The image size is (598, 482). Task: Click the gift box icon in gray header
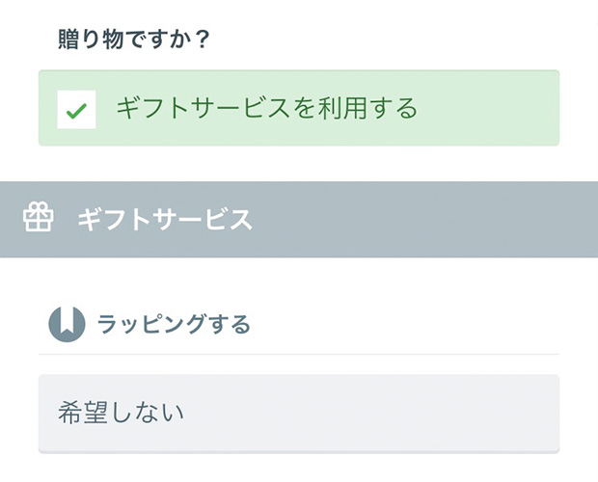38,217
